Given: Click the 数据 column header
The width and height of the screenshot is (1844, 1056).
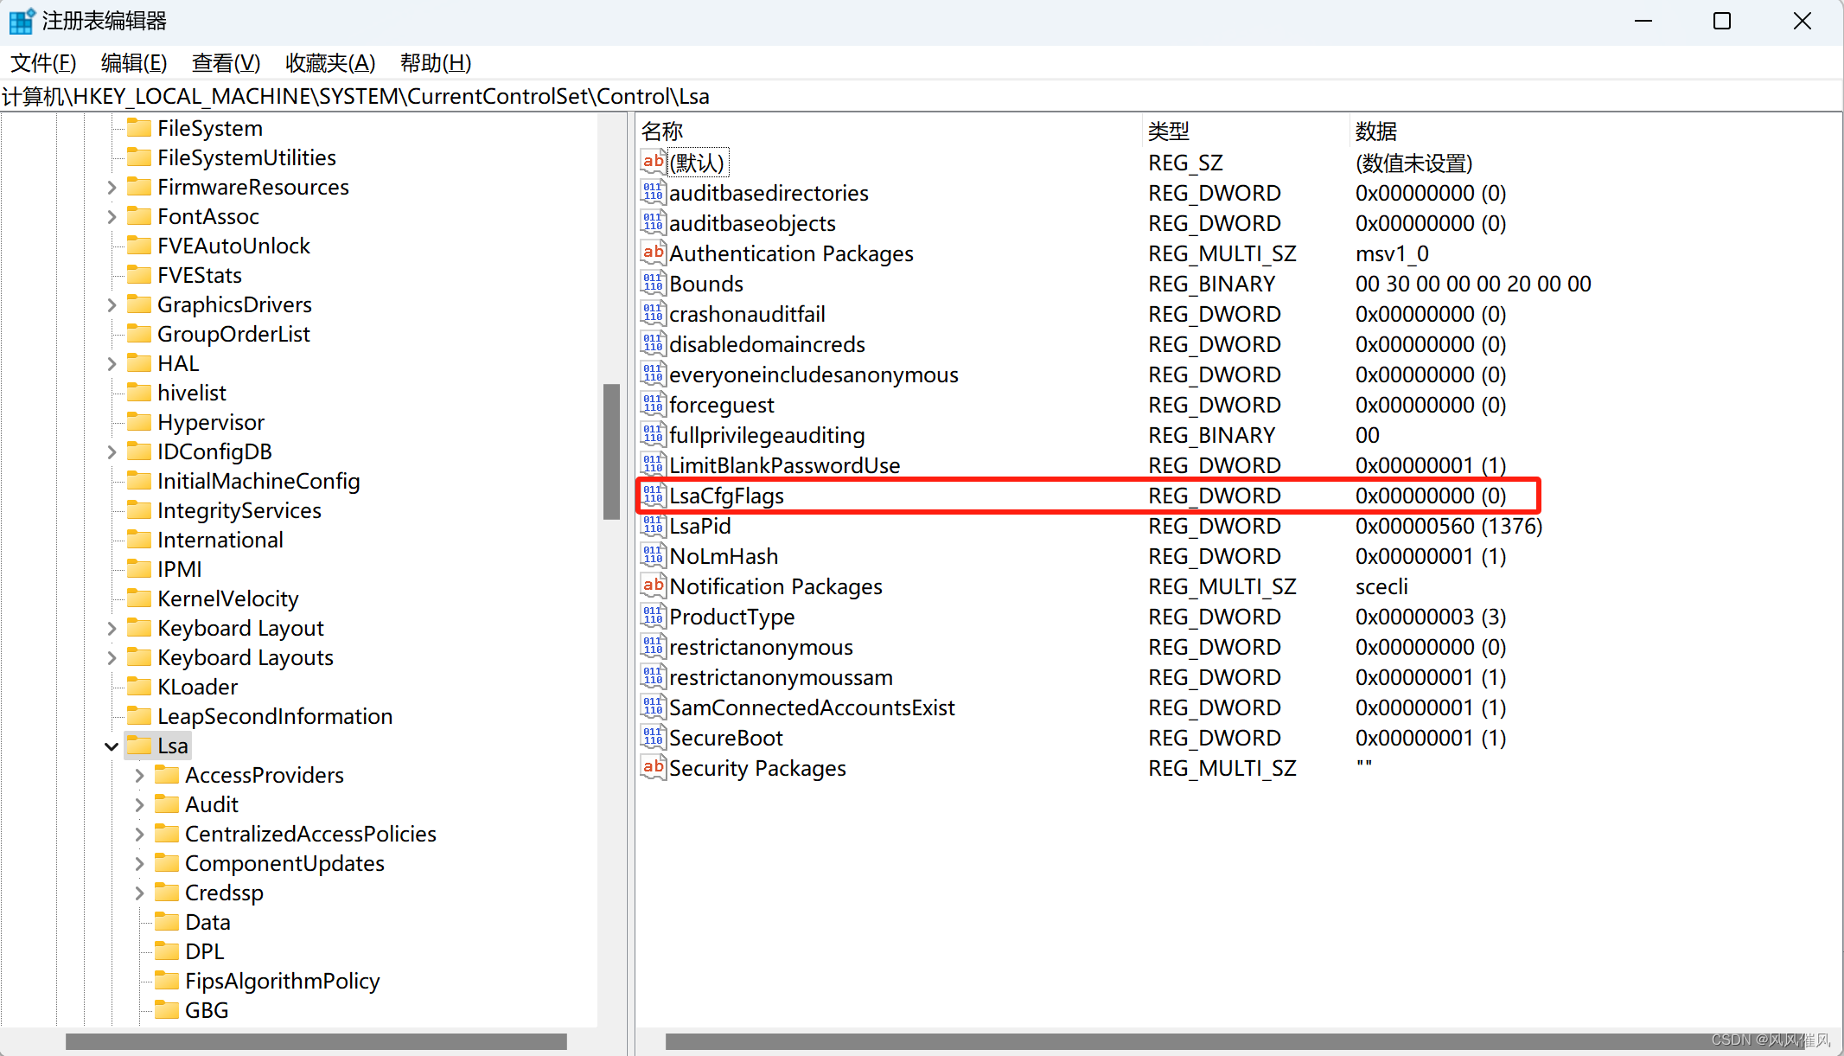Looking at the screenshot, I should pyautogui.click(x=1376, y=131).
